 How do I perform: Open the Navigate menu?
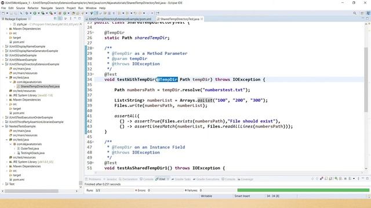pos(47,8)
